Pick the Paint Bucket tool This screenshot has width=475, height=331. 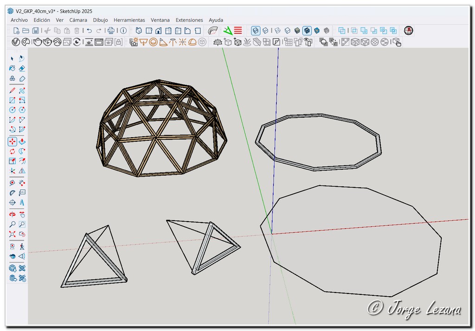click(x=12, y=68)
